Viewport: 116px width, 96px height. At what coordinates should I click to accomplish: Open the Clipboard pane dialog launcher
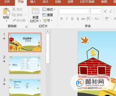pos(26,27)
